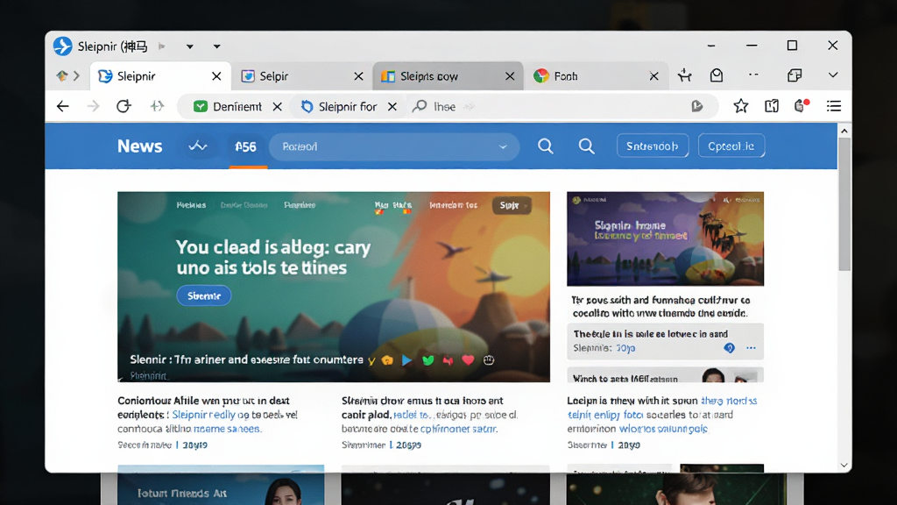Click the play icon in address bar

click(696, 106)
